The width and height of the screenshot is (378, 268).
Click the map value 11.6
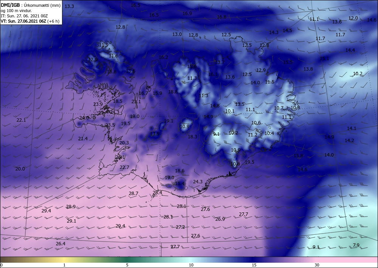pyautogui.click(x=113, y=56)
